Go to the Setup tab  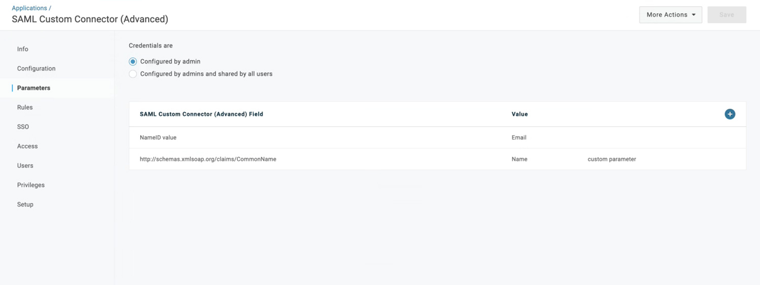point(25,205)
